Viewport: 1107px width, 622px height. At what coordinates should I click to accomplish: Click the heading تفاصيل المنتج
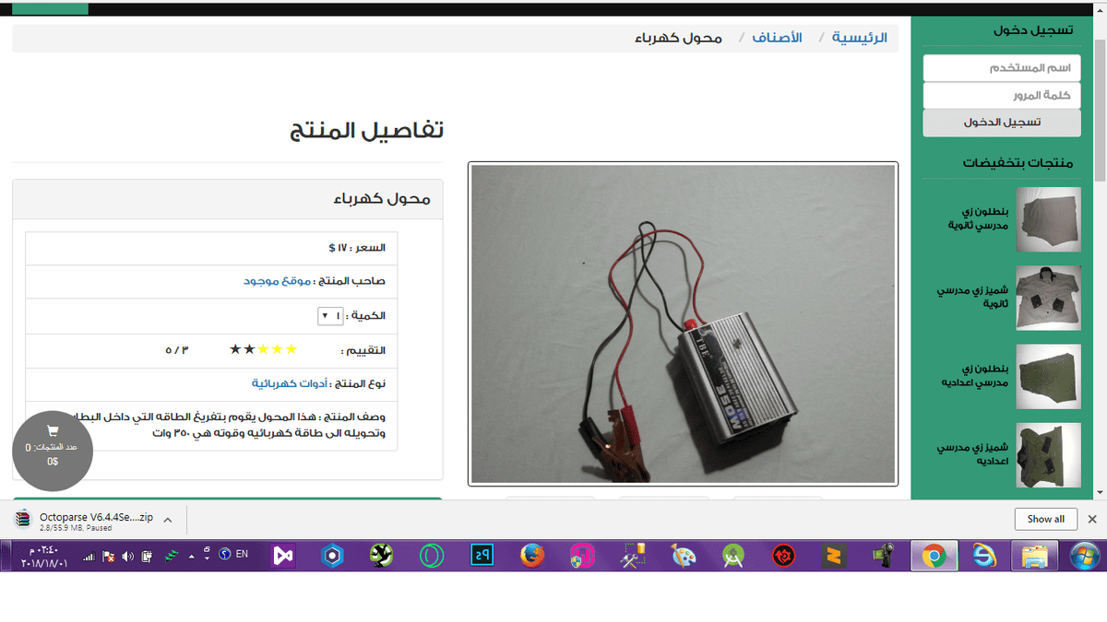367,131
